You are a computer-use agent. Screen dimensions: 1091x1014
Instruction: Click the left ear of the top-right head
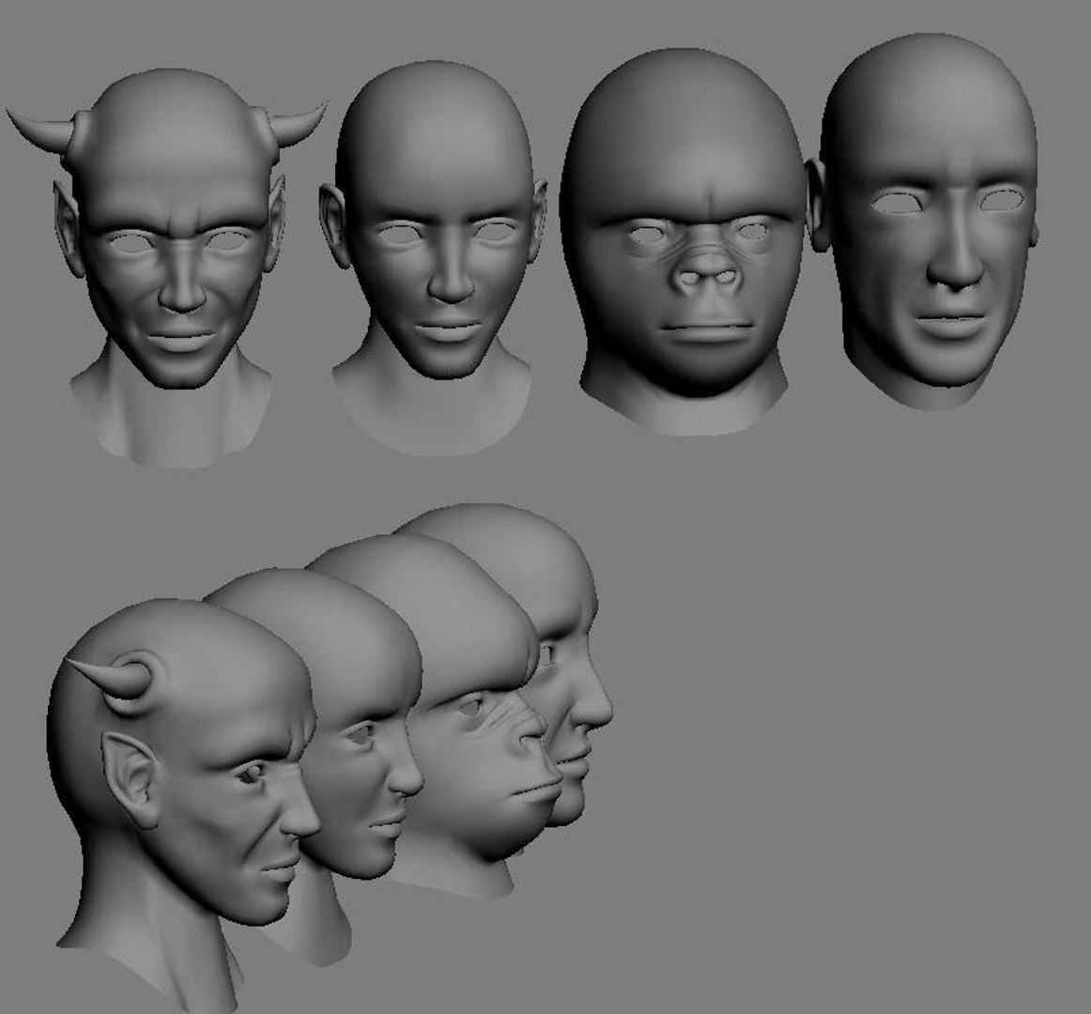point(819,206)
